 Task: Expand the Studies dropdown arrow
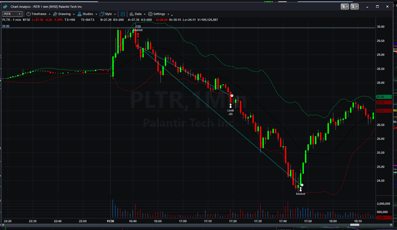(x=96, y=14)
